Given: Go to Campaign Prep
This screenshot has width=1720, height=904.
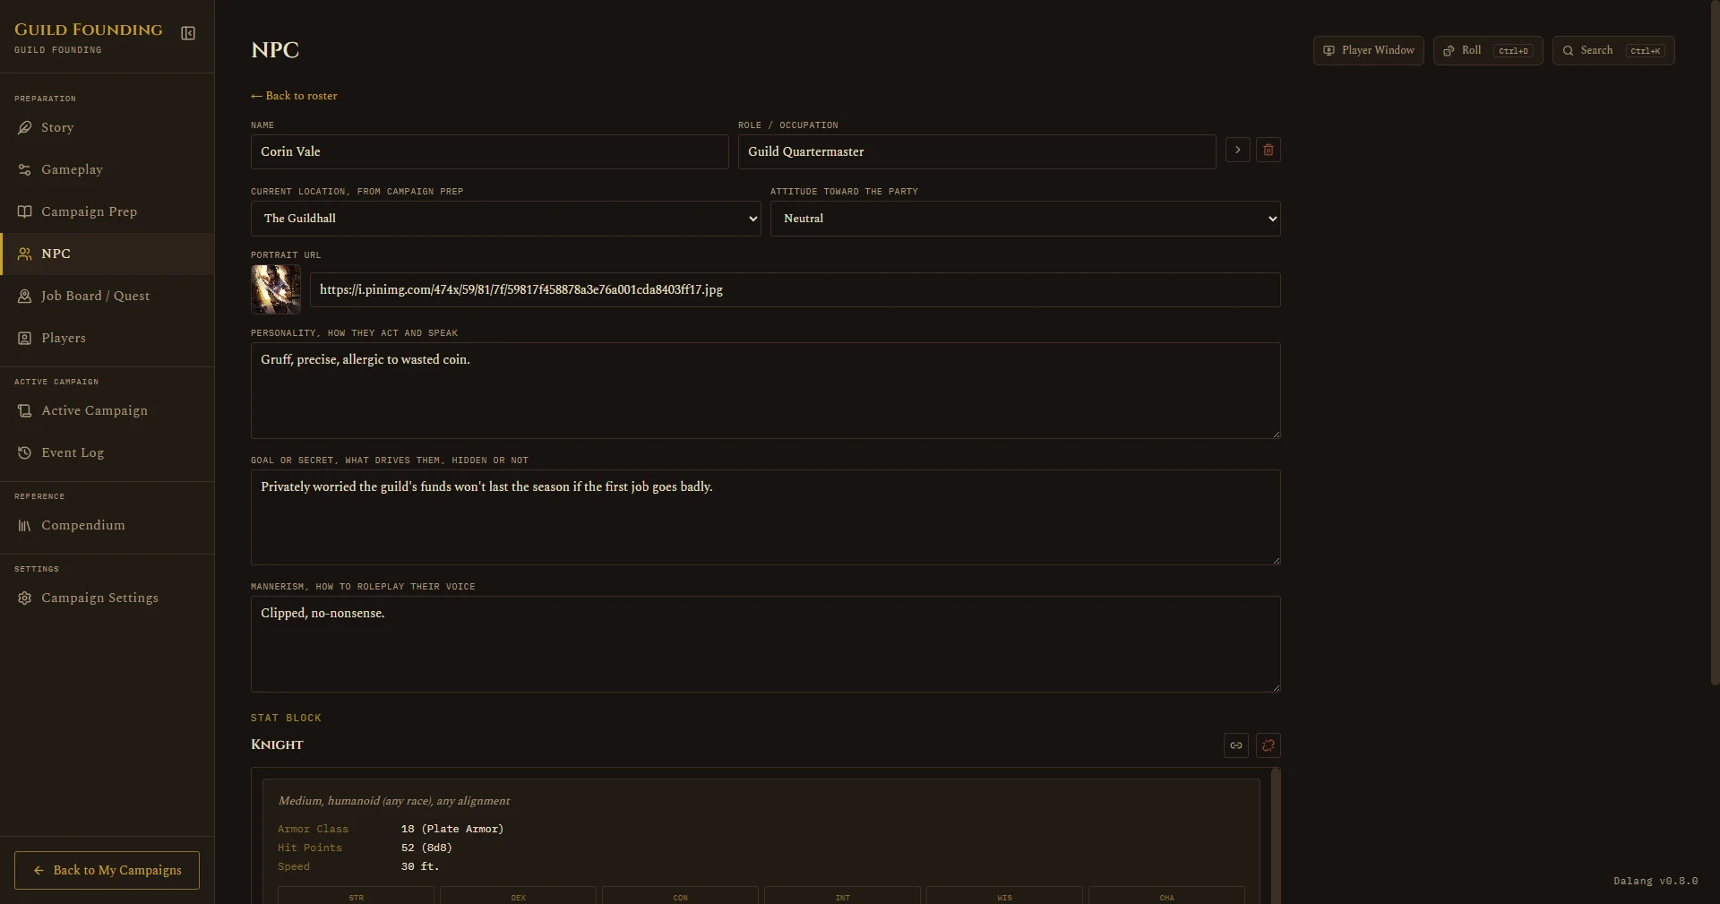Looking at the screenshot, I should [107, 211].
